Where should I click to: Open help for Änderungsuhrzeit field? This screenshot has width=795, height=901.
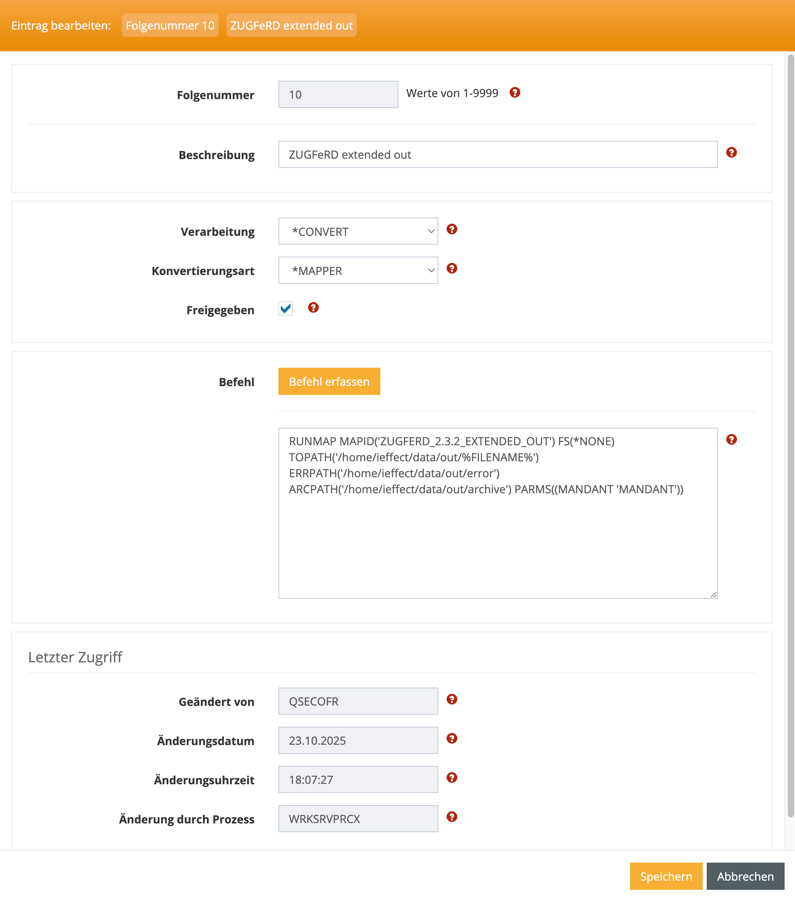[x=451, y=777]
